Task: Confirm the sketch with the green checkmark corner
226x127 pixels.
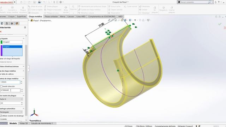Action: coord(220,24)
